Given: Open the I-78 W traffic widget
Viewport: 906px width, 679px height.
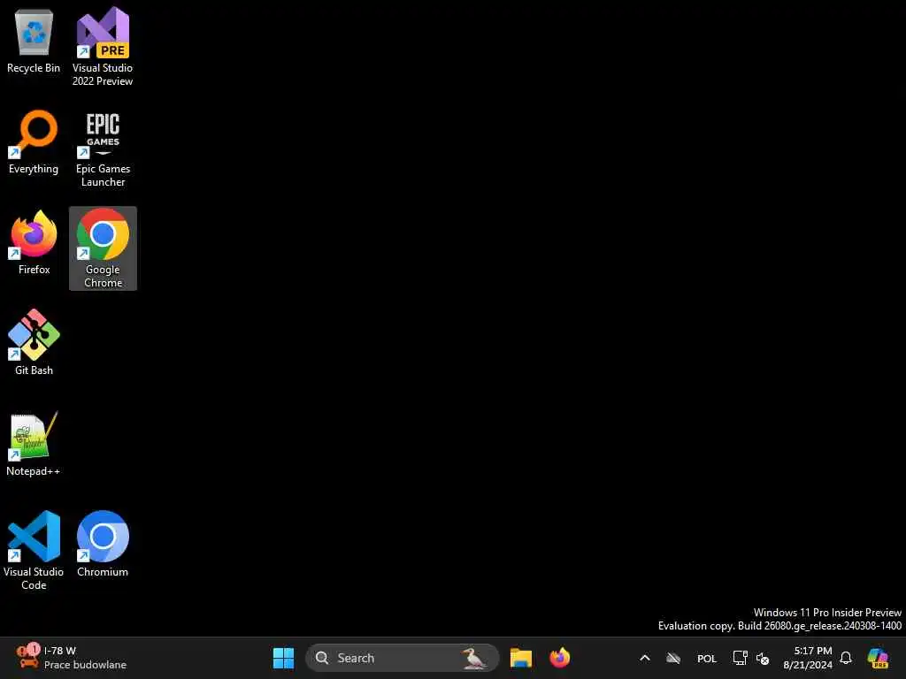Looking at the screenshot, I should pyautogui.click(x=71, y=658).
